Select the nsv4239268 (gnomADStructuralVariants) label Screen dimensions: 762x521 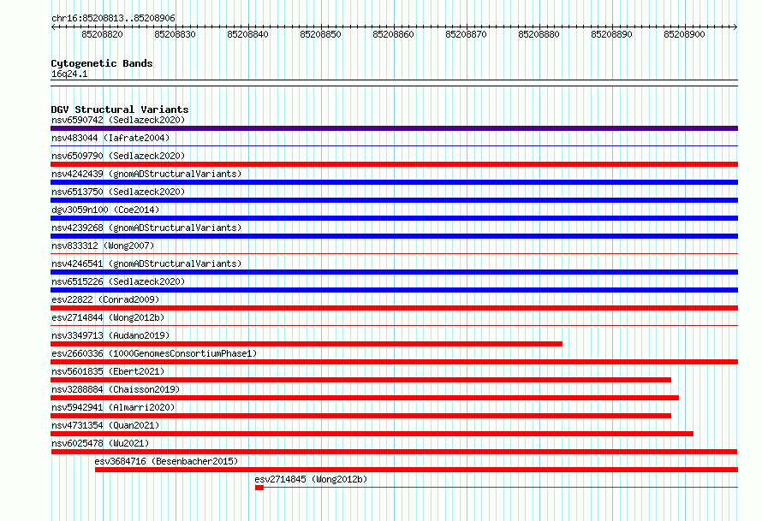(x=146, y=228)
